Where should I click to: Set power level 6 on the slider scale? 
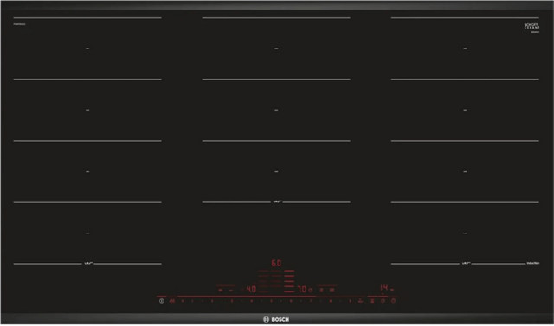[x=291, y=301]
